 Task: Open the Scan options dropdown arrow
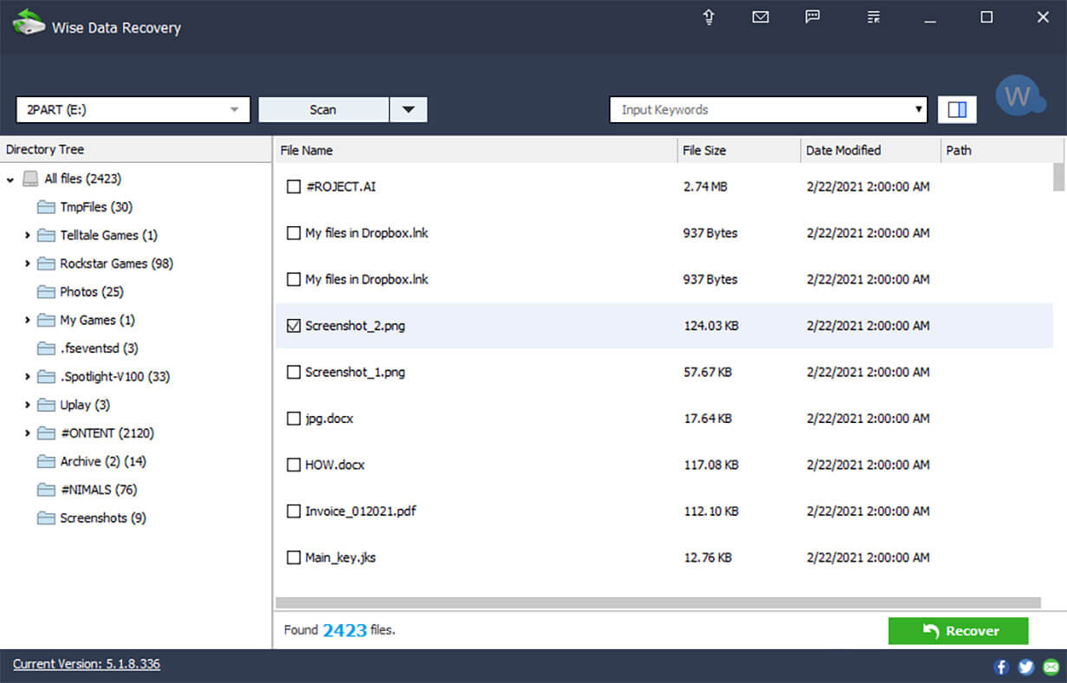tap(409, 109)
